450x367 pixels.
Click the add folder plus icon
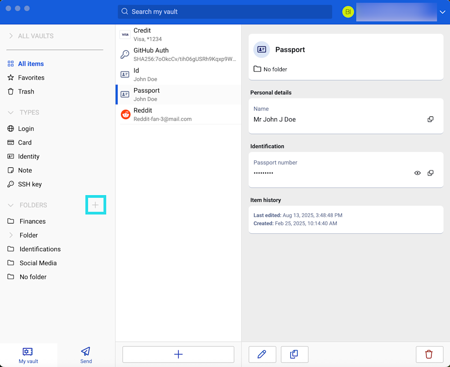[95, 205]
